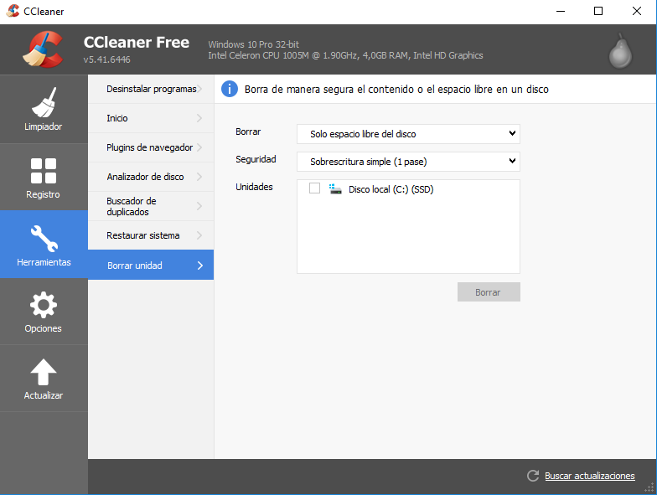Screen dimensions: 657x495
Task: Open the Opciones gear section
Action: 44,312
